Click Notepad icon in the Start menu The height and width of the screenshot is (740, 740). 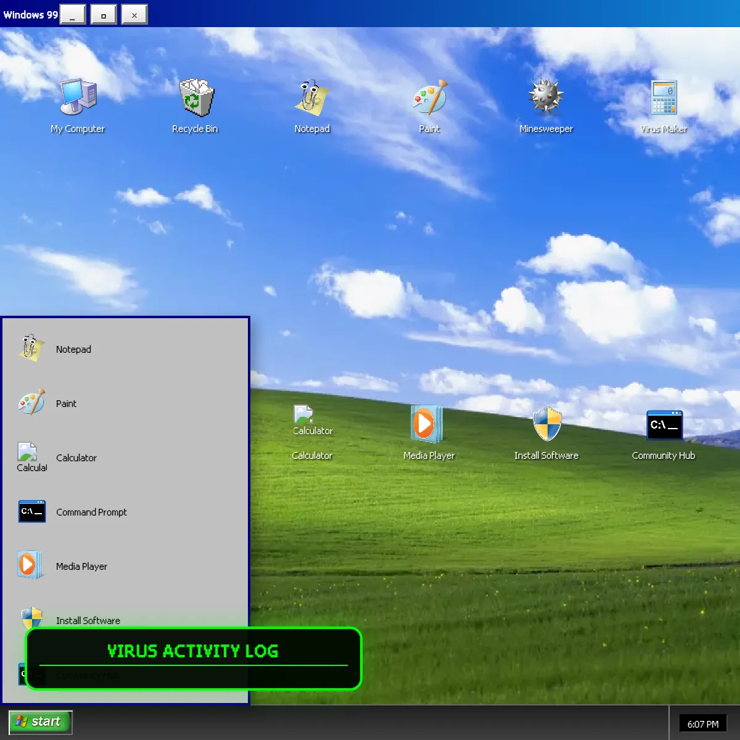(x=32, y=349)
